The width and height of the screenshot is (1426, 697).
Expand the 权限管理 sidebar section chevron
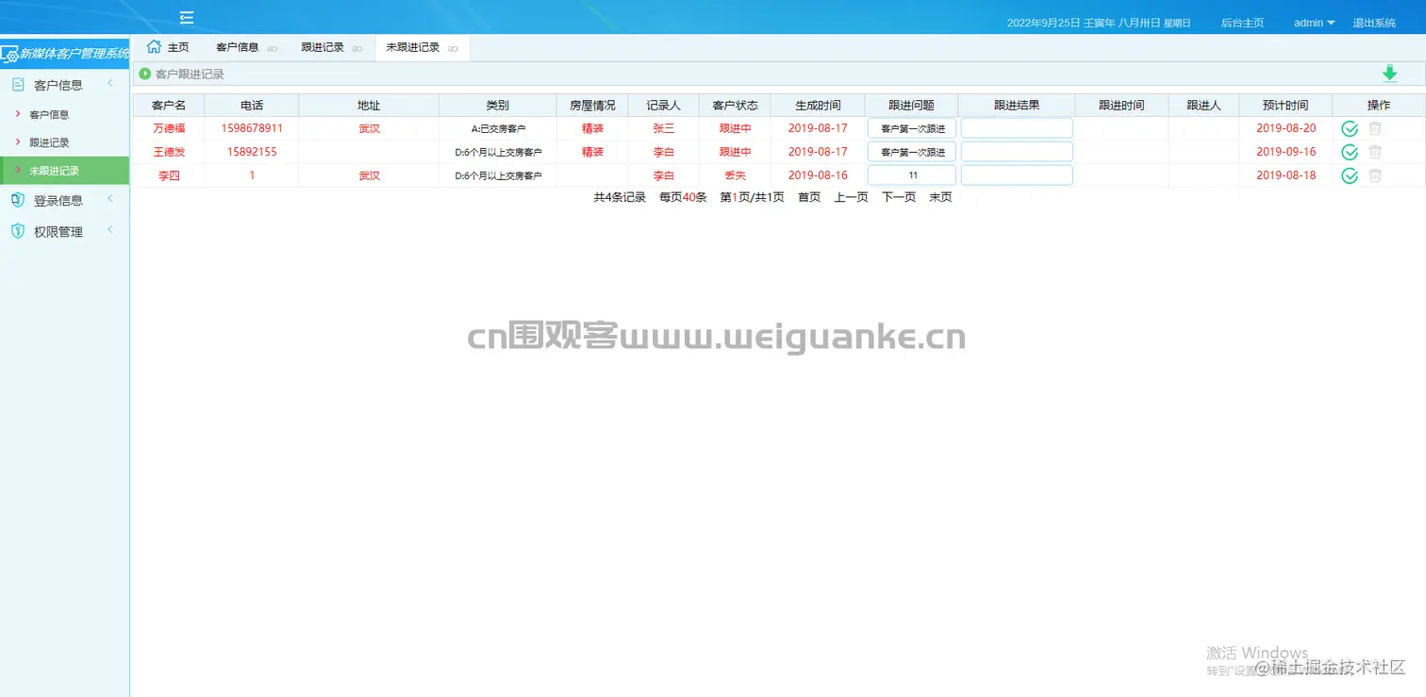109,230
